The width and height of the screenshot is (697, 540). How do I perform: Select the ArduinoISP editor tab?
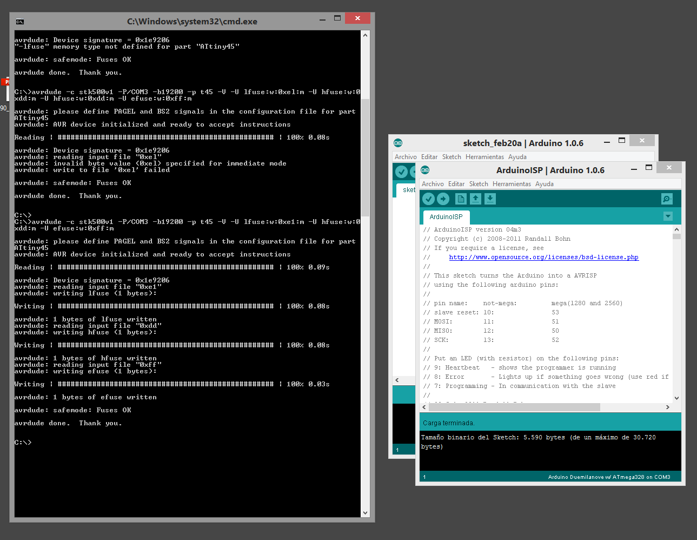pyautogui.click(x=446, y=217)
